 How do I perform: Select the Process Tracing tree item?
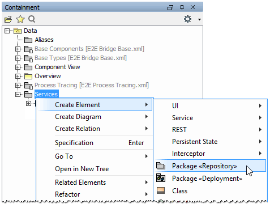pyautogui.click(x=92, y=85)
